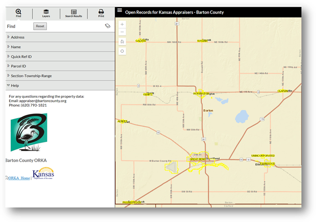This screenshot has height=222, width=316.
Task: Print the current map
Action: (x=101, y=13)
